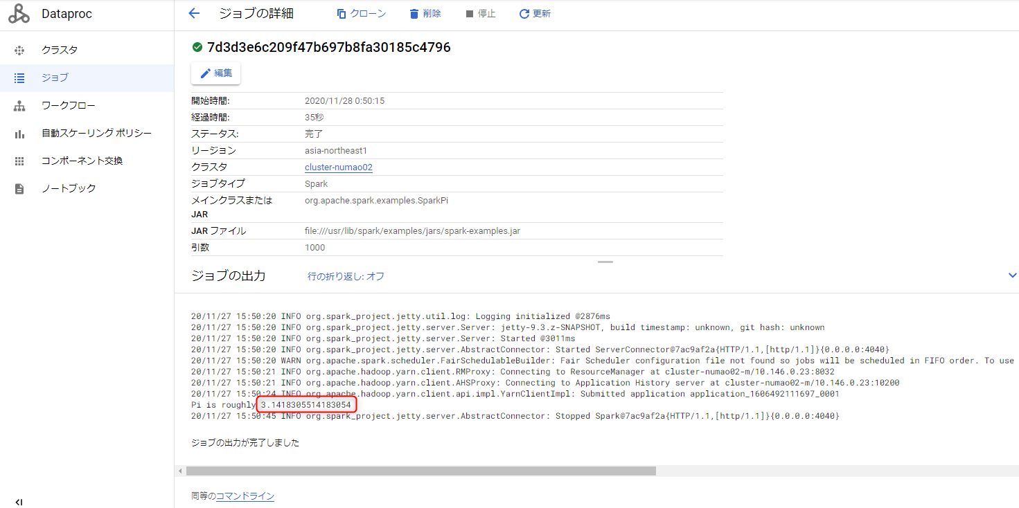Click the Stopped Spark log line
This screenshot has height=508, width=1019.
pos(515,416)
